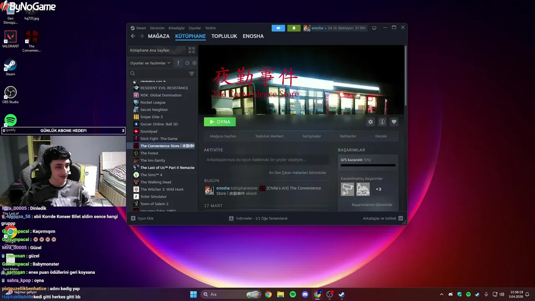The height and width of the screenshot is (301, 535).
Task: Open Windows Start menu
Action: pyautogui.click(x=194, y=294)
